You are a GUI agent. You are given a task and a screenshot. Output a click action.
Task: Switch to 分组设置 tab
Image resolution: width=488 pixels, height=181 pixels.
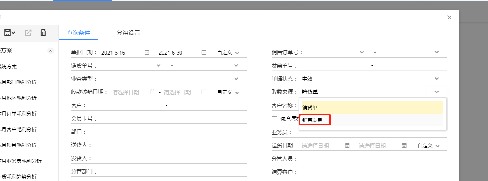[128, 33]
